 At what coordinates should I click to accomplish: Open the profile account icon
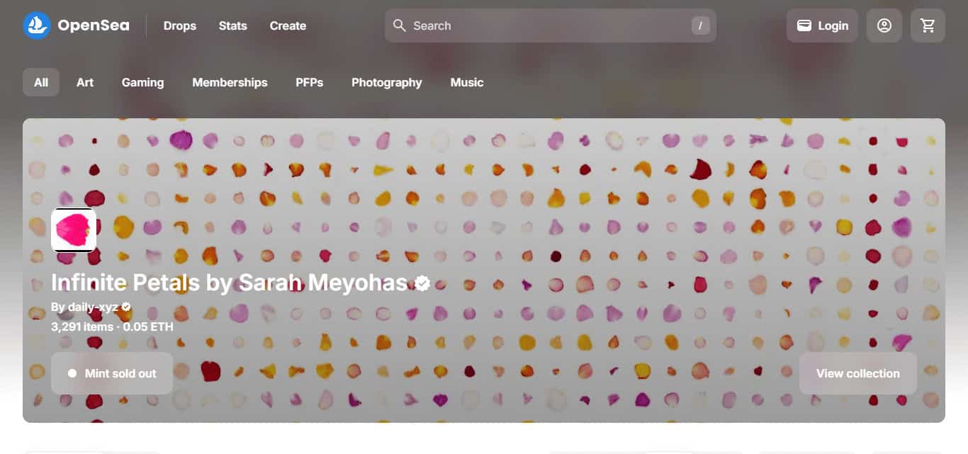(x=884, y=25)
